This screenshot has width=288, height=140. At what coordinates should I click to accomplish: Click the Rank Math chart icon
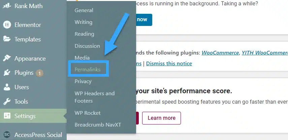[x=7, y=6]
